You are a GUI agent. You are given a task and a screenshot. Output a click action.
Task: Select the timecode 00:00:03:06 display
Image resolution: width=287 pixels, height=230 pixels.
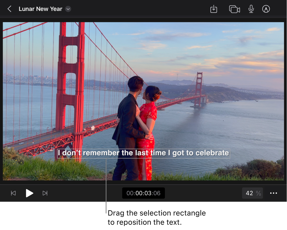[x=143, y=193]
